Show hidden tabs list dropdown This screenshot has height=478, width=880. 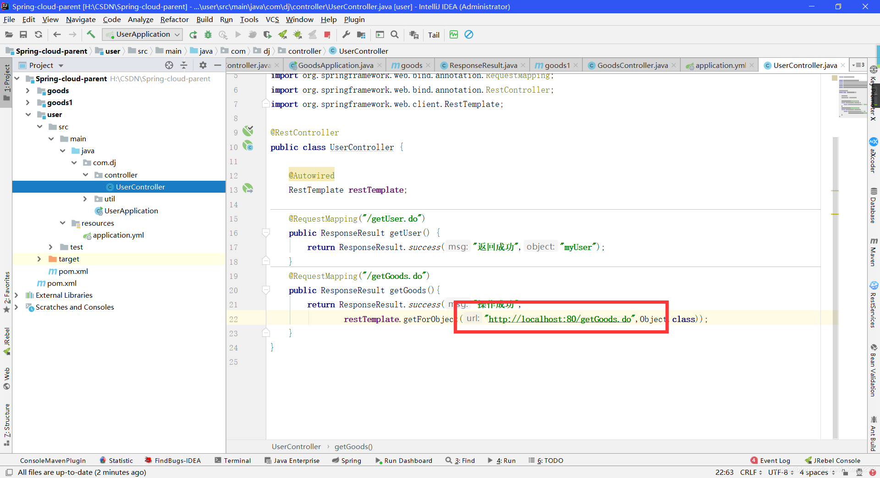tap(858, 65)
